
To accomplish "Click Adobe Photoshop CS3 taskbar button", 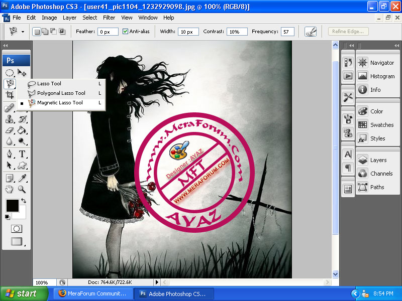I will (174, 294).
